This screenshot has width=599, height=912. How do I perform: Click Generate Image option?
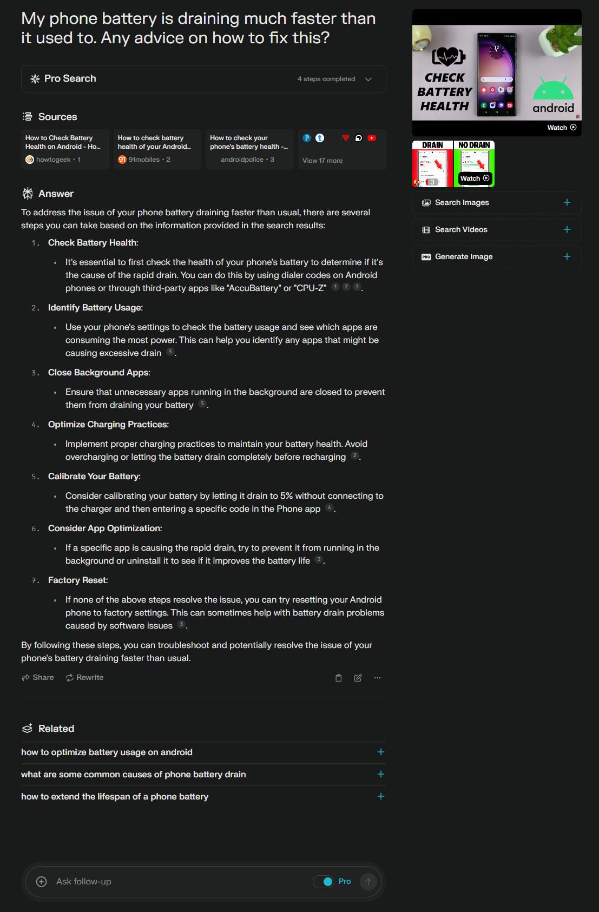tap(497, 257)
